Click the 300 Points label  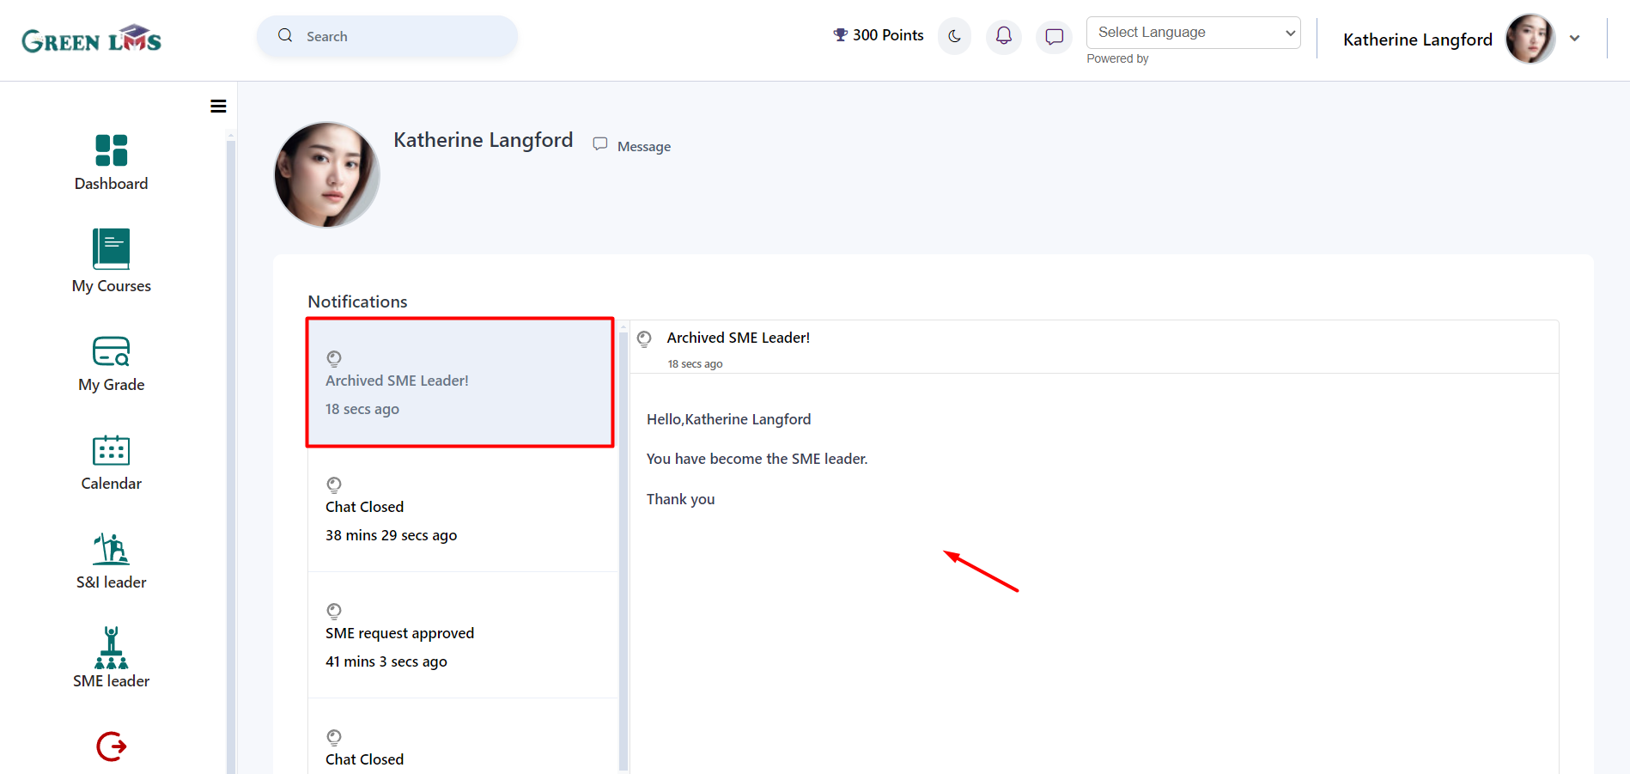[x=888, y=35]
